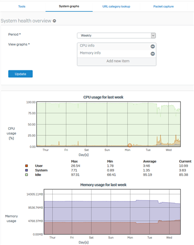Open the URL category lookup tab
The image size is (194, 245).
(116, 7)
